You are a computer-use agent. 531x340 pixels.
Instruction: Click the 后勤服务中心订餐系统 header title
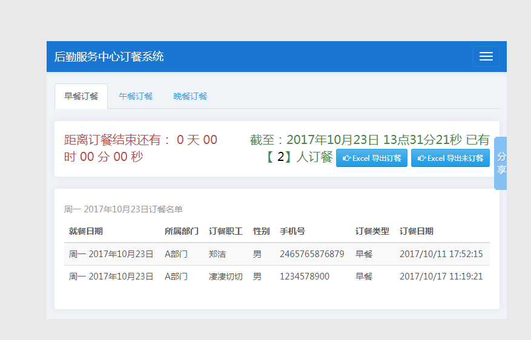coord(109,57)
